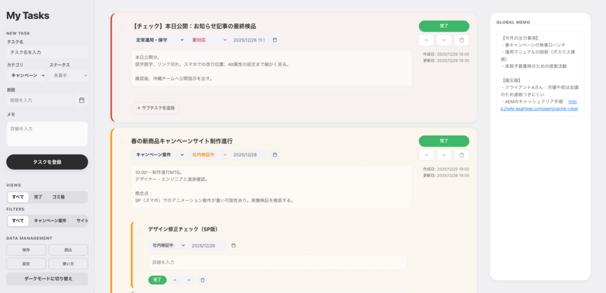Grab the drag handle of デザイン修正チェック subtask

click(x=141, y=229)
